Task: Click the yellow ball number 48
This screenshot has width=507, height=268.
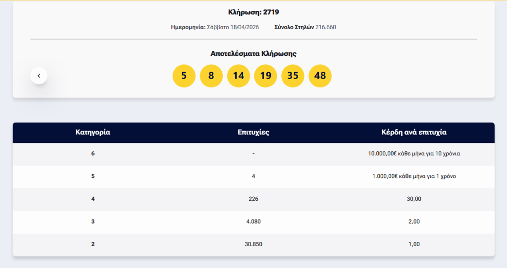Action: pyautogui.click(x=320, y=76)
